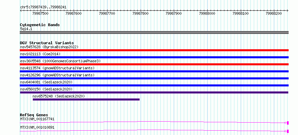Open gene label MTX3|NM_001010891
This screenshot has width=298, height=135.
click(x=37, y=127)
